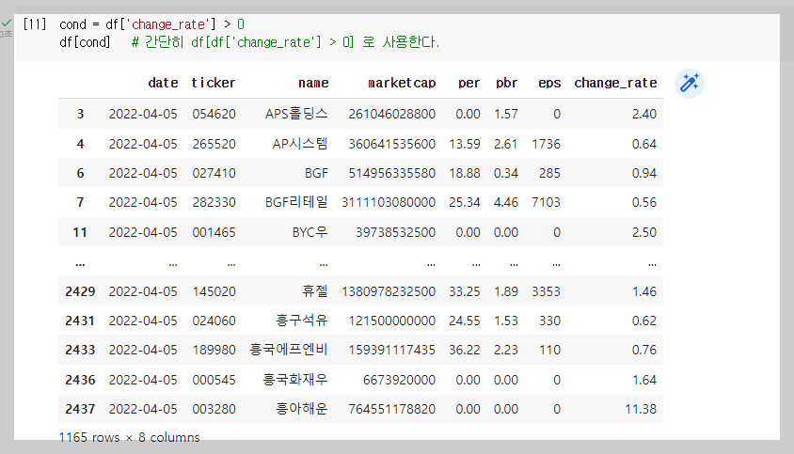Click row index 11
Screen dimensions: 794x454
click(80, 232)
